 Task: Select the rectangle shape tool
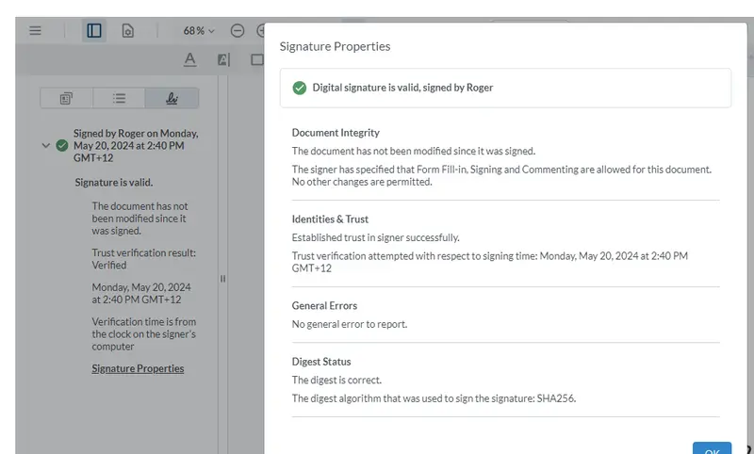tap(257, 59)
